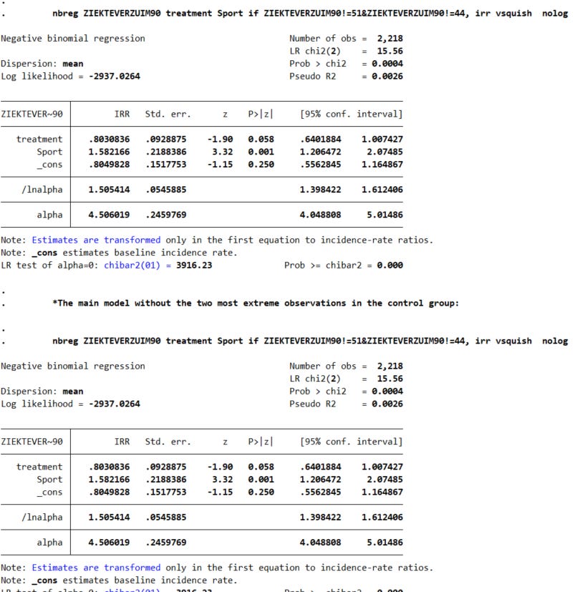Select treatment upper bound 1.007427 in first table
The image size is (580, 592).
pos(382,140)
